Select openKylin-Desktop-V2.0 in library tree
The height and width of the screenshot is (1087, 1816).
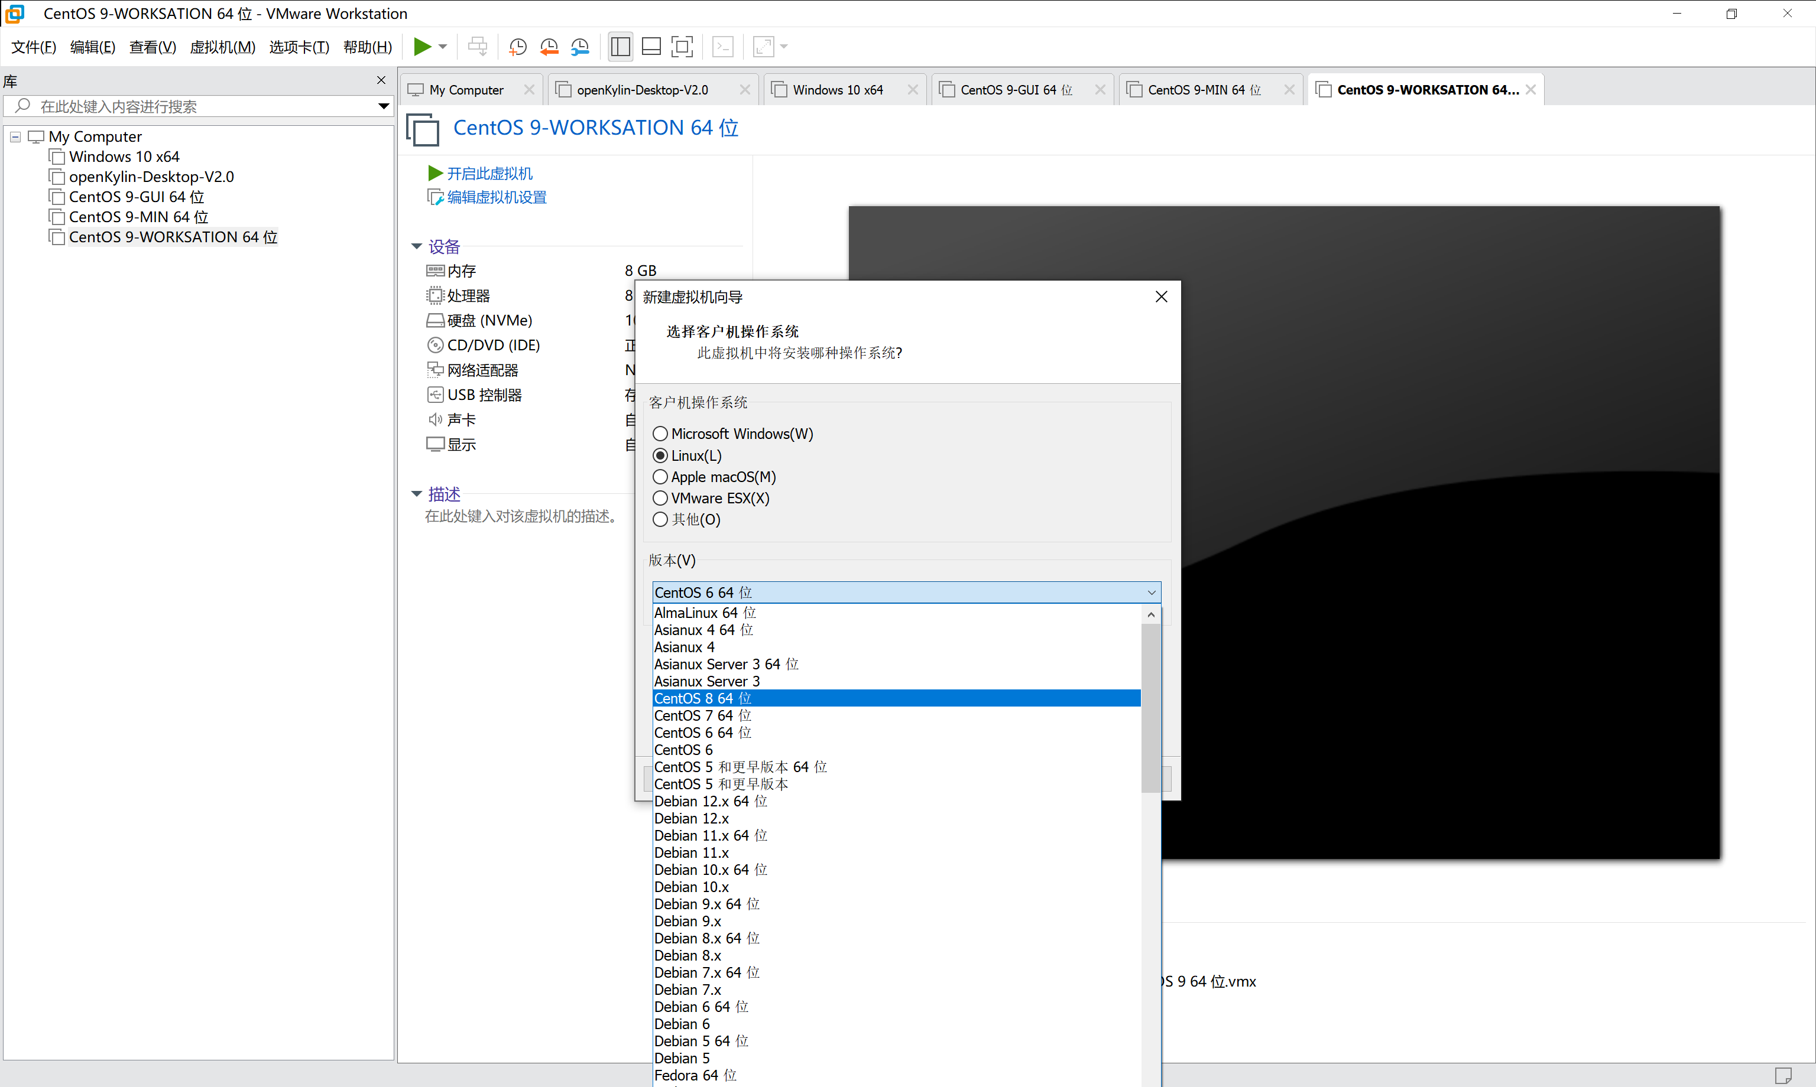151,177
